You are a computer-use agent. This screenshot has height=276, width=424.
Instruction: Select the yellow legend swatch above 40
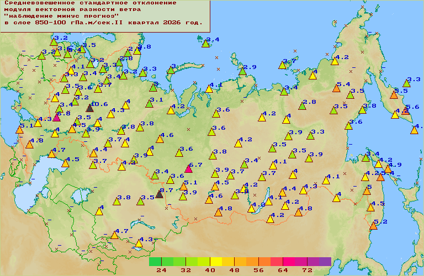(216, 262)
